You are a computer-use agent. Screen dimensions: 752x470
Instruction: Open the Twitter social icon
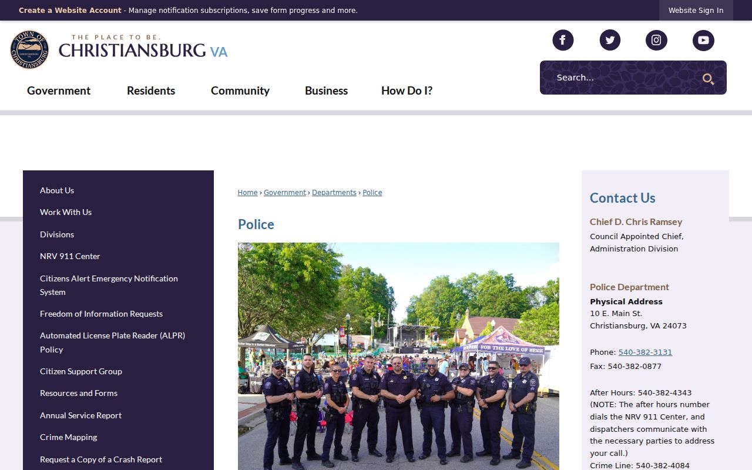click(x=610, y=40)
